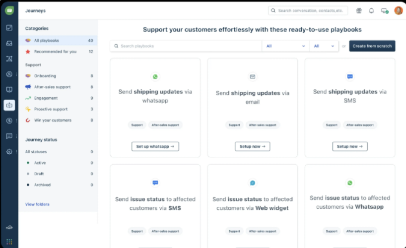Click After-sales support tag on email shipping card
This screenshot has height=248, width=406.
point(263,125)
